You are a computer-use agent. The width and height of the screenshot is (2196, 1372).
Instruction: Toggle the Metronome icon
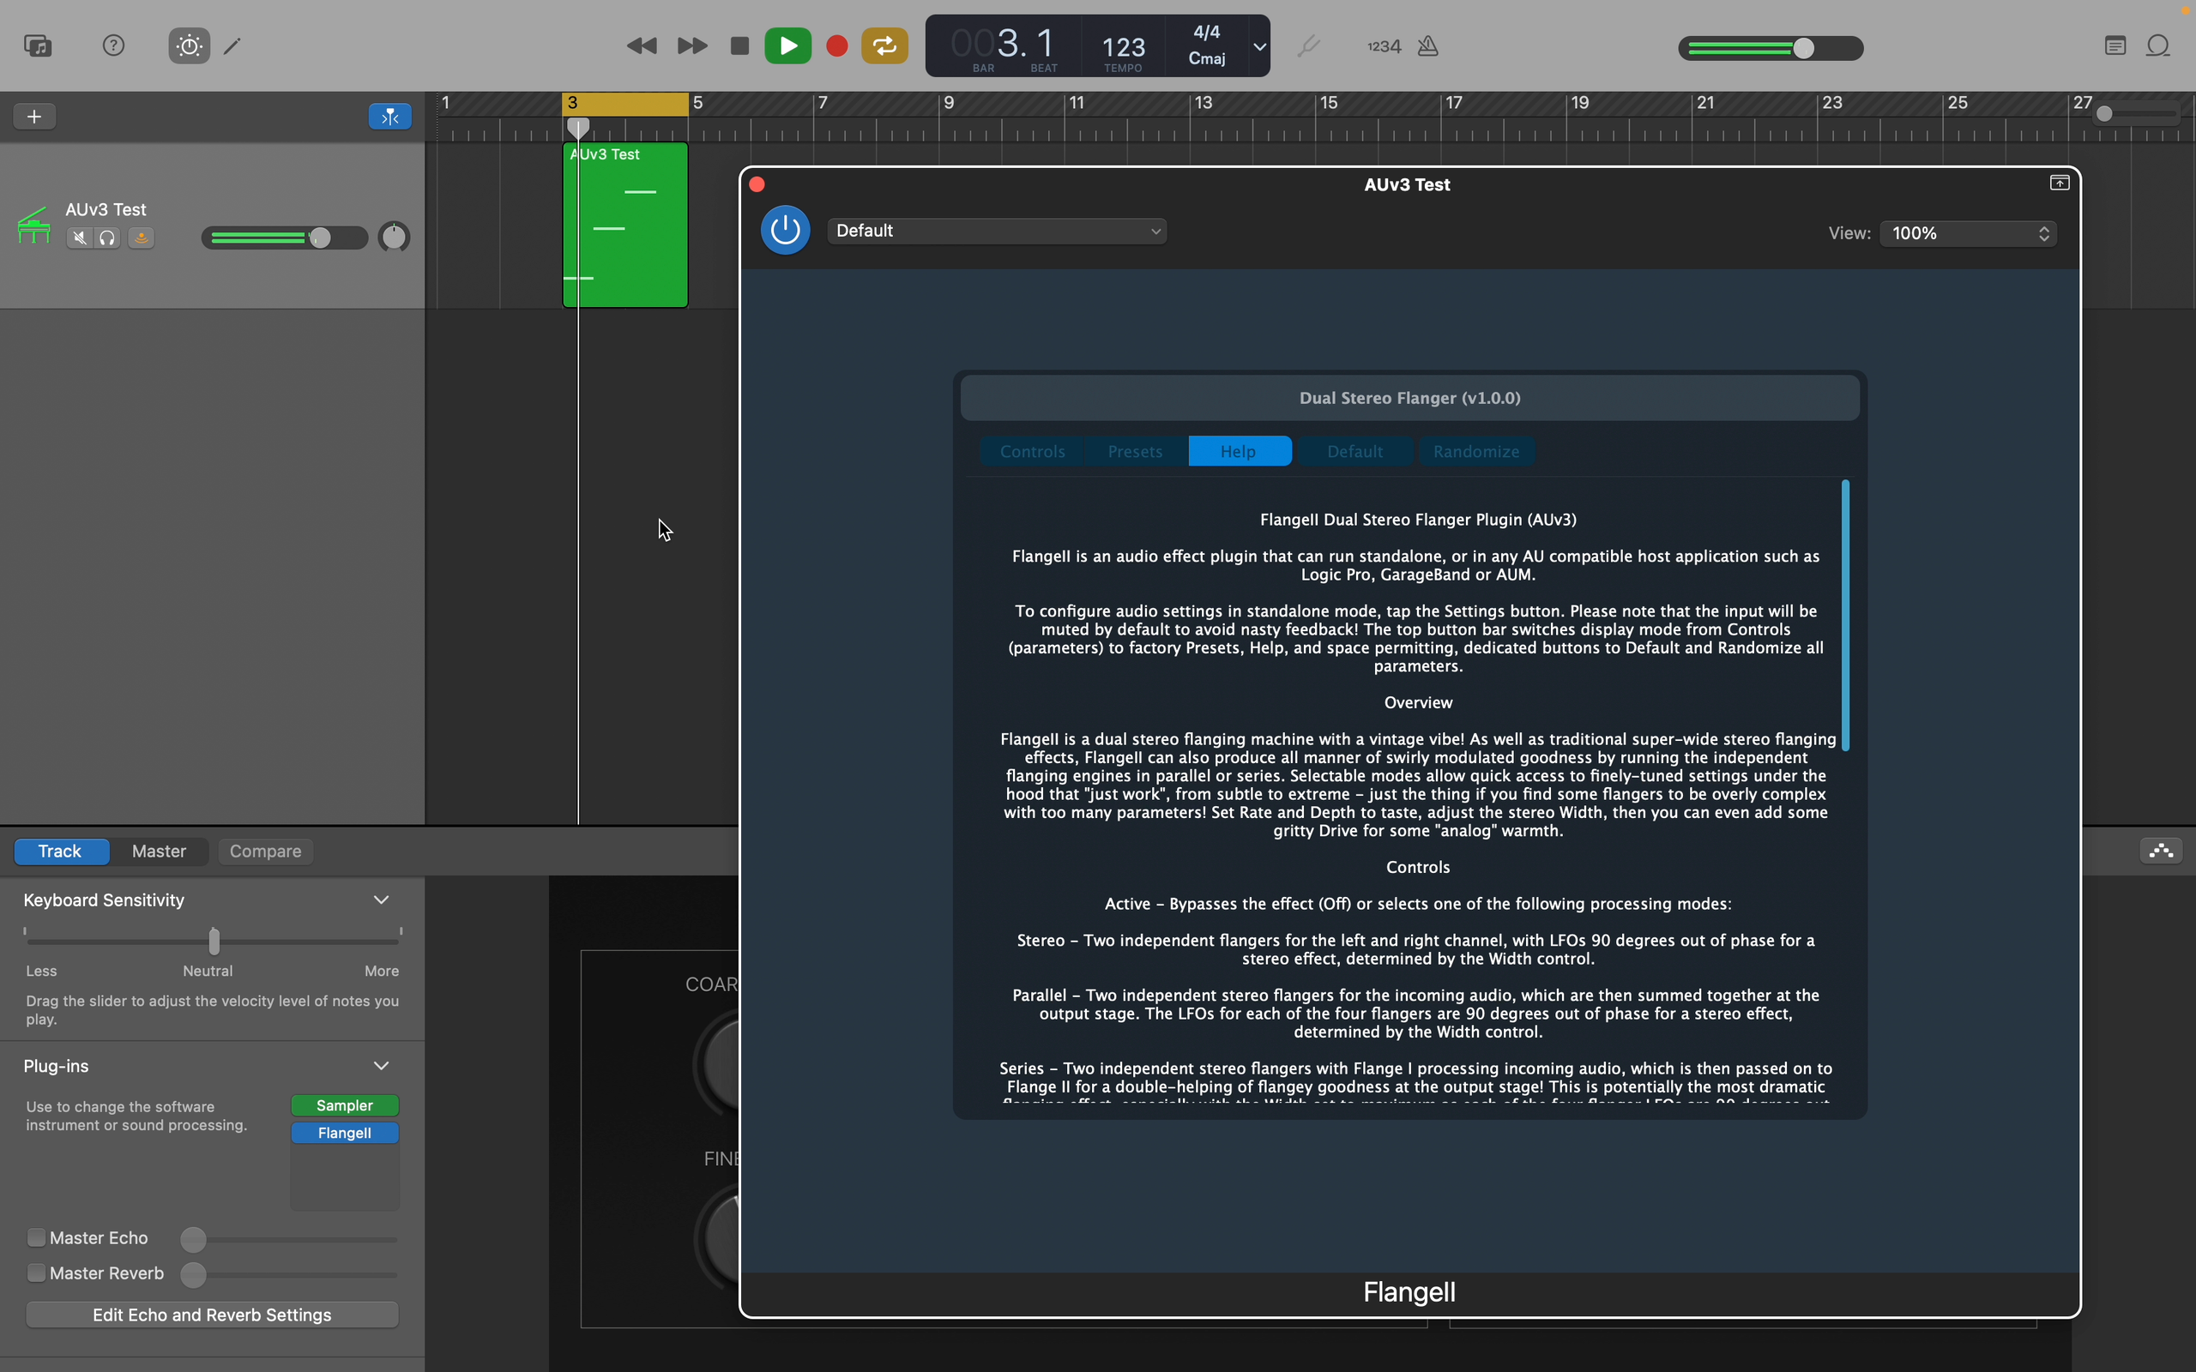(x=1428, y=46)
